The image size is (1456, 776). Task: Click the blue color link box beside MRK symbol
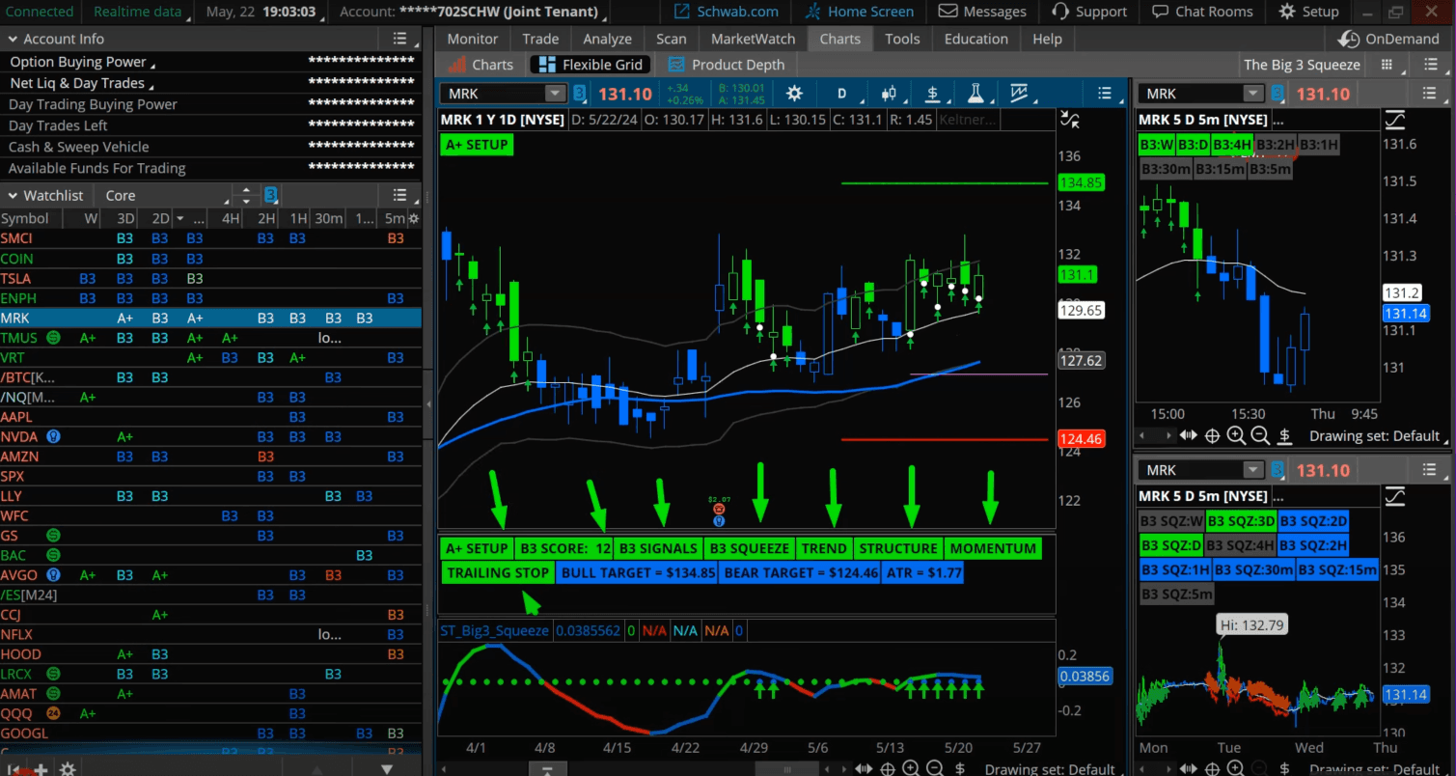(x=580, y=94)
